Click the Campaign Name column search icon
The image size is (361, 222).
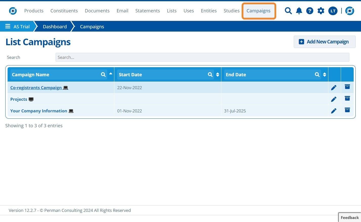[103, 75]
